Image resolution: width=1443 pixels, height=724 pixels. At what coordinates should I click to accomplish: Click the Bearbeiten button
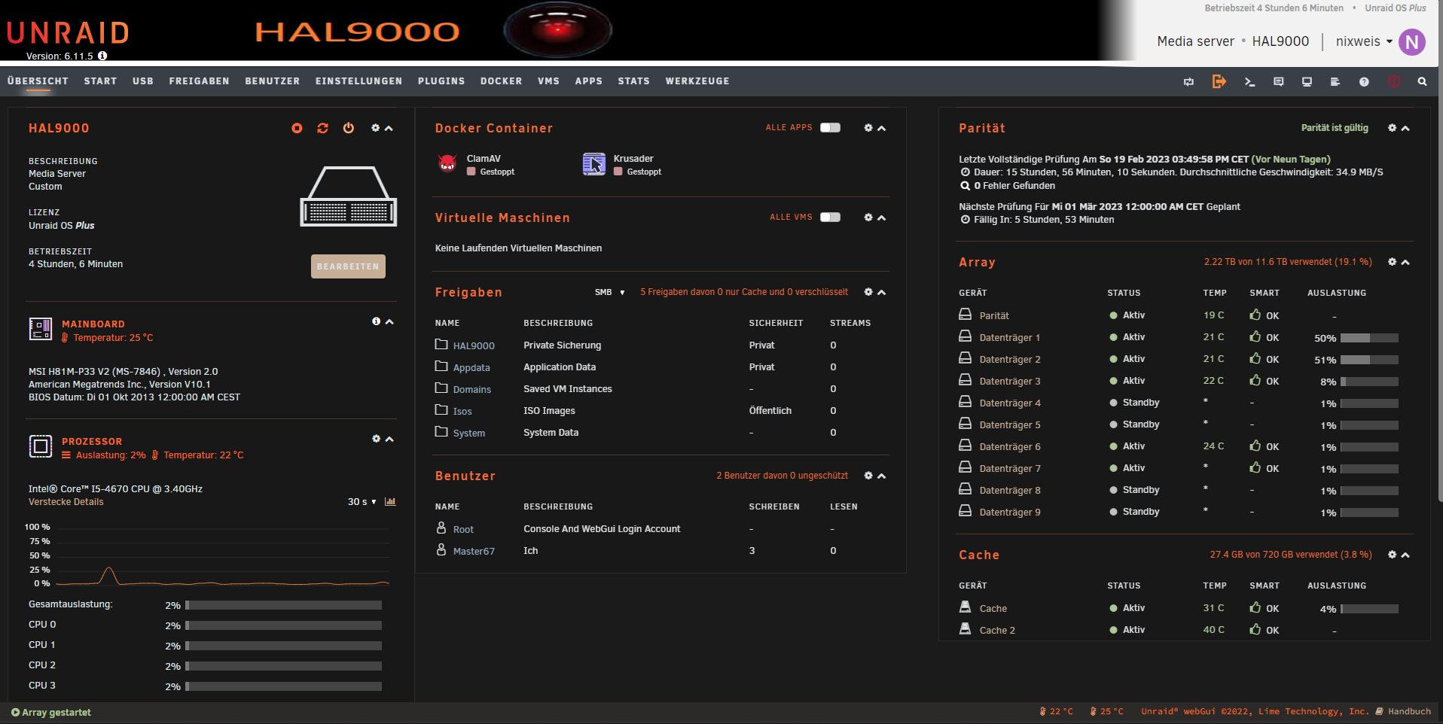tap(348, 266)
